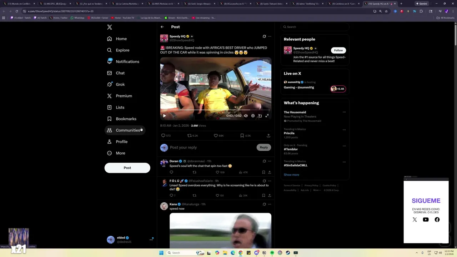Go to Home in the sidebar
Screen dimensions: 457x257
coord(117,39)
